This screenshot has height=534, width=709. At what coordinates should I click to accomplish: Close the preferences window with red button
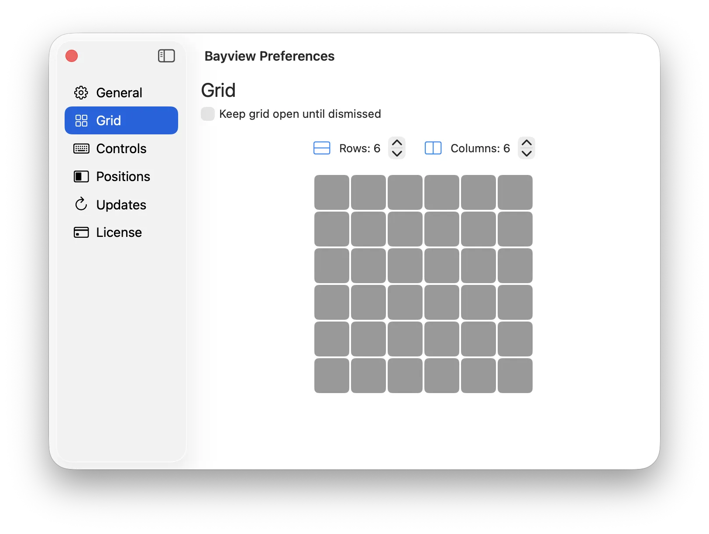pos(72,56)
